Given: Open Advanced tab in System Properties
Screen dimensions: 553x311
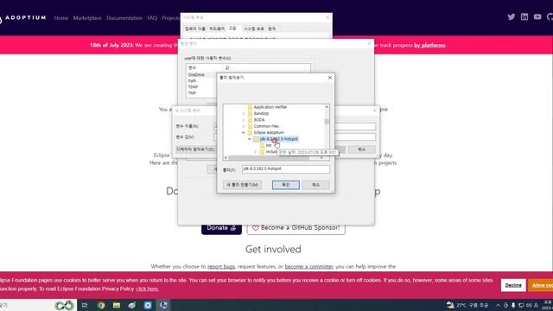Looking at the screenshot, I should (x=232, y=29).
